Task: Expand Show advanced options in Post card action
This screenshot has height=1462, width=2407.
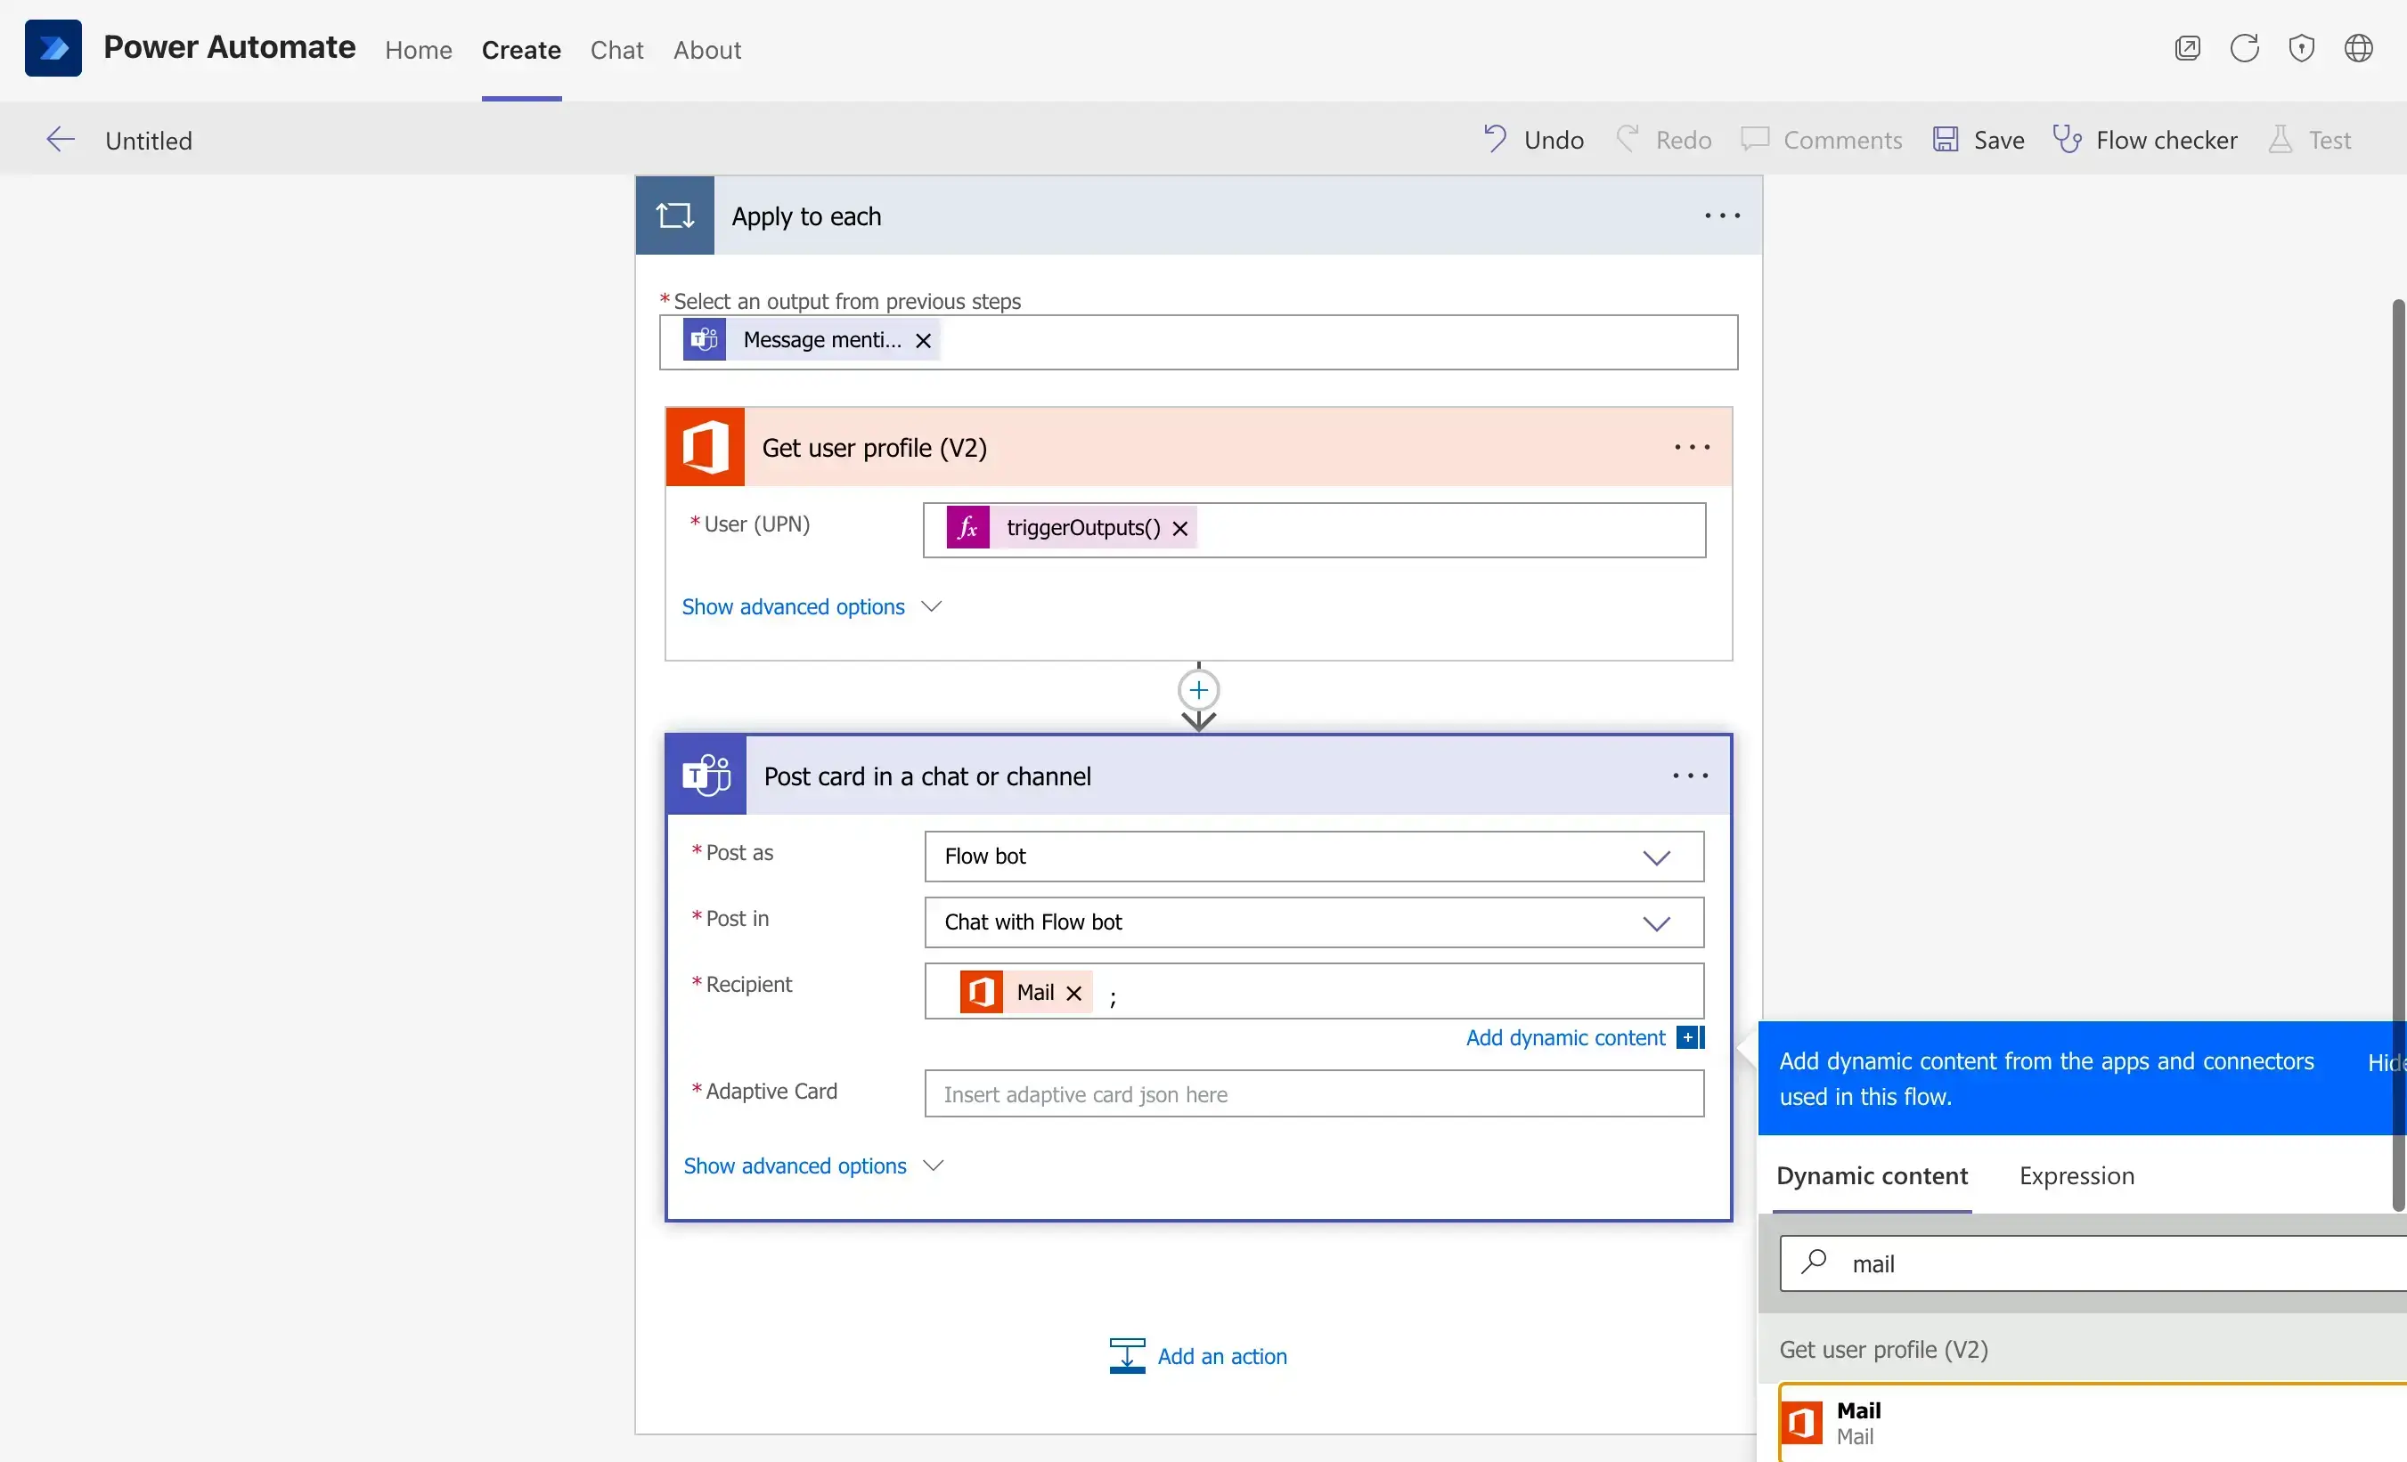Action: click(815, 1165)
